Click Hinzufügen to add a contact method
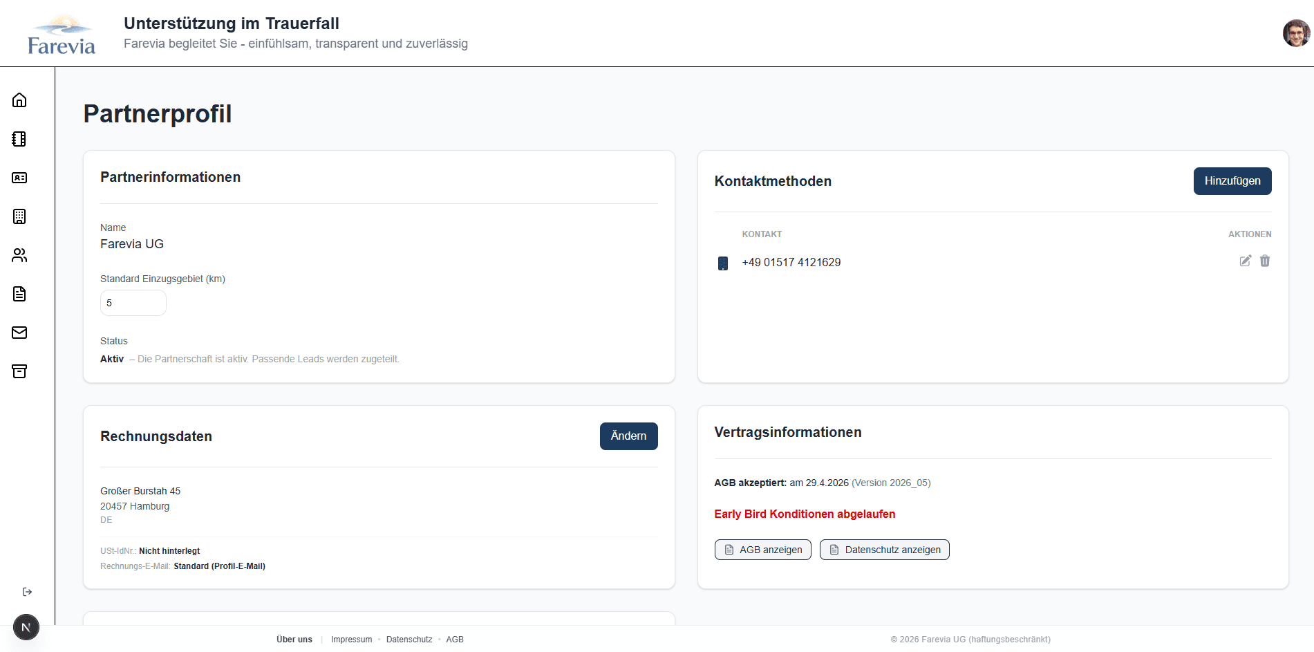Screen dimensions: 1314x652 pyautogui.click(x=1232, y=181)
